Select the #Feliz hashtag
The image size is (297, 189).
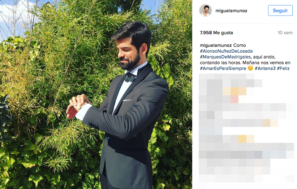[x=283, y=69]
